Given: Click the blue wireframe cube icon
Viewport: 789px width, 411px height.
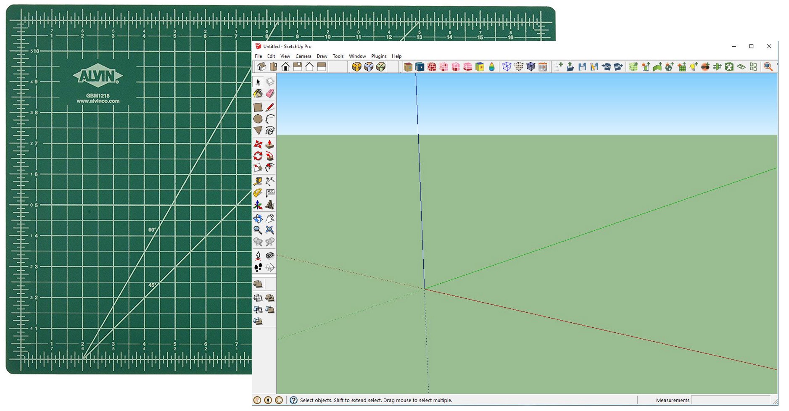Looking at the screenshot, I should (507, 67).
